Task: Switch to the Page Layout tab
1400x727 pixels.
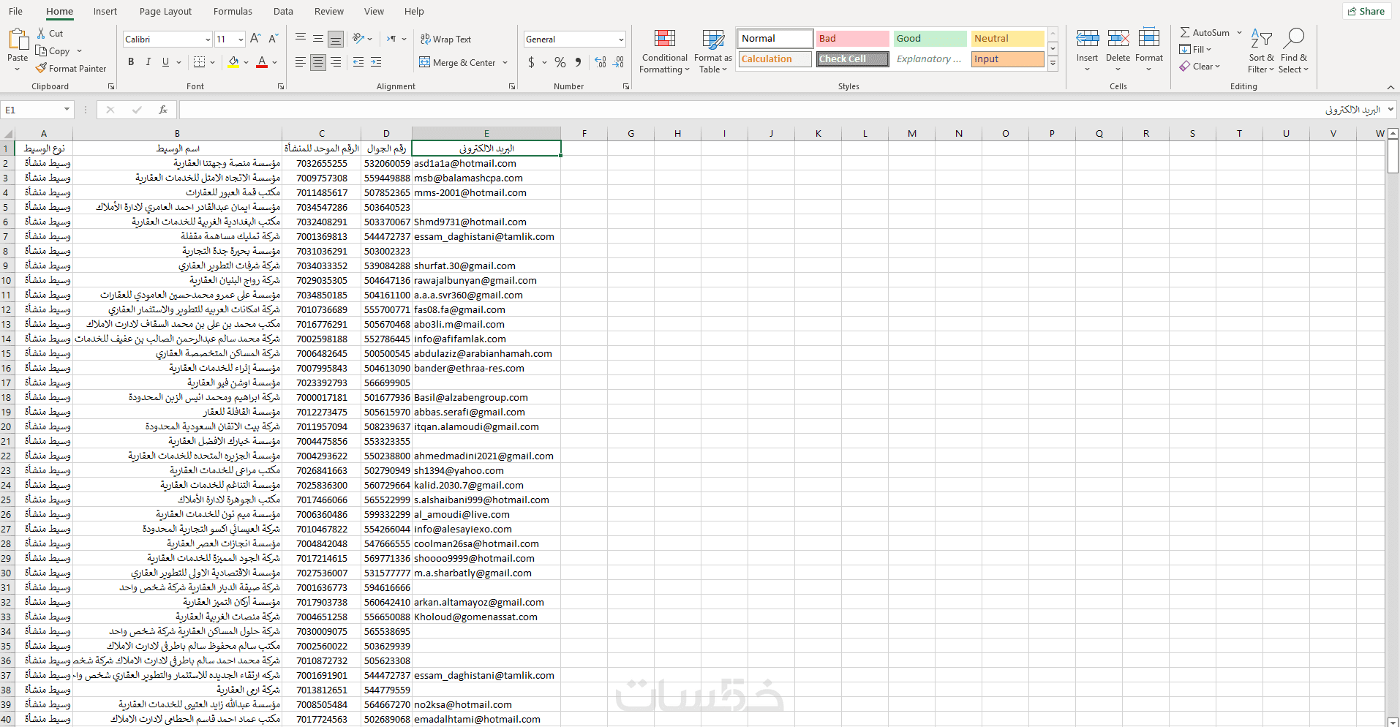Action: click(x=165, y=12)
